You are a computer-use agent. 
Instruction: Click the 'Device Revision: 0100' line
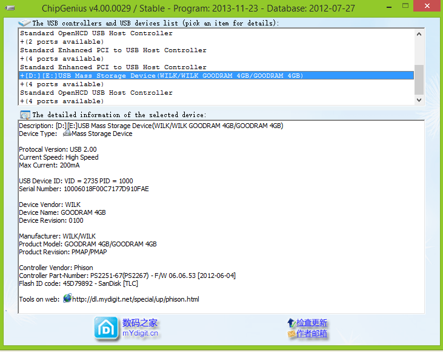[x=51, y=220]
